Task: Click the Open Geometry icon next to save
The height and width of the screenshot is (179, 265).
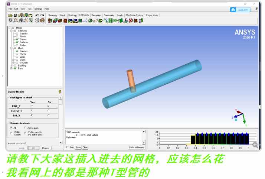Action: click(20, 16)
